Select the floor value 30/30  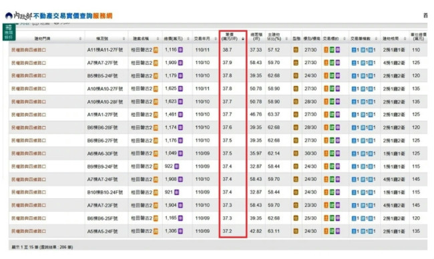(310, 154)
